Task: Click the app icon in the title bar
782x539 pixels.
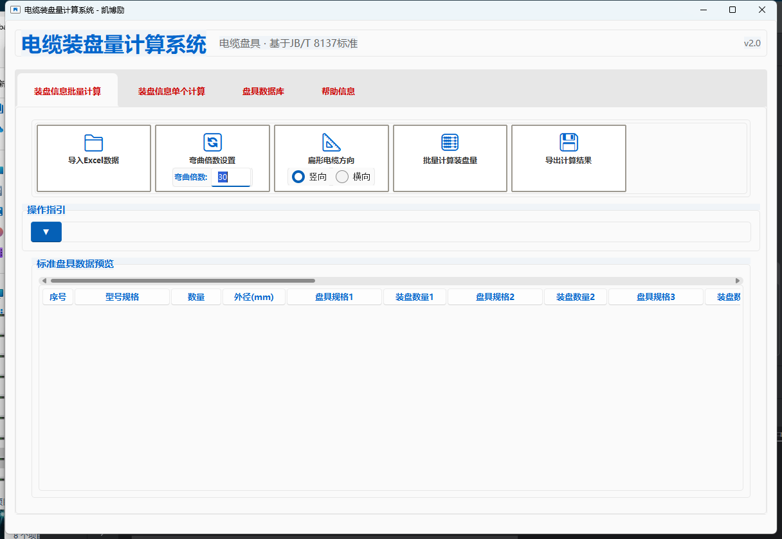Action: (x=15, y=10)
